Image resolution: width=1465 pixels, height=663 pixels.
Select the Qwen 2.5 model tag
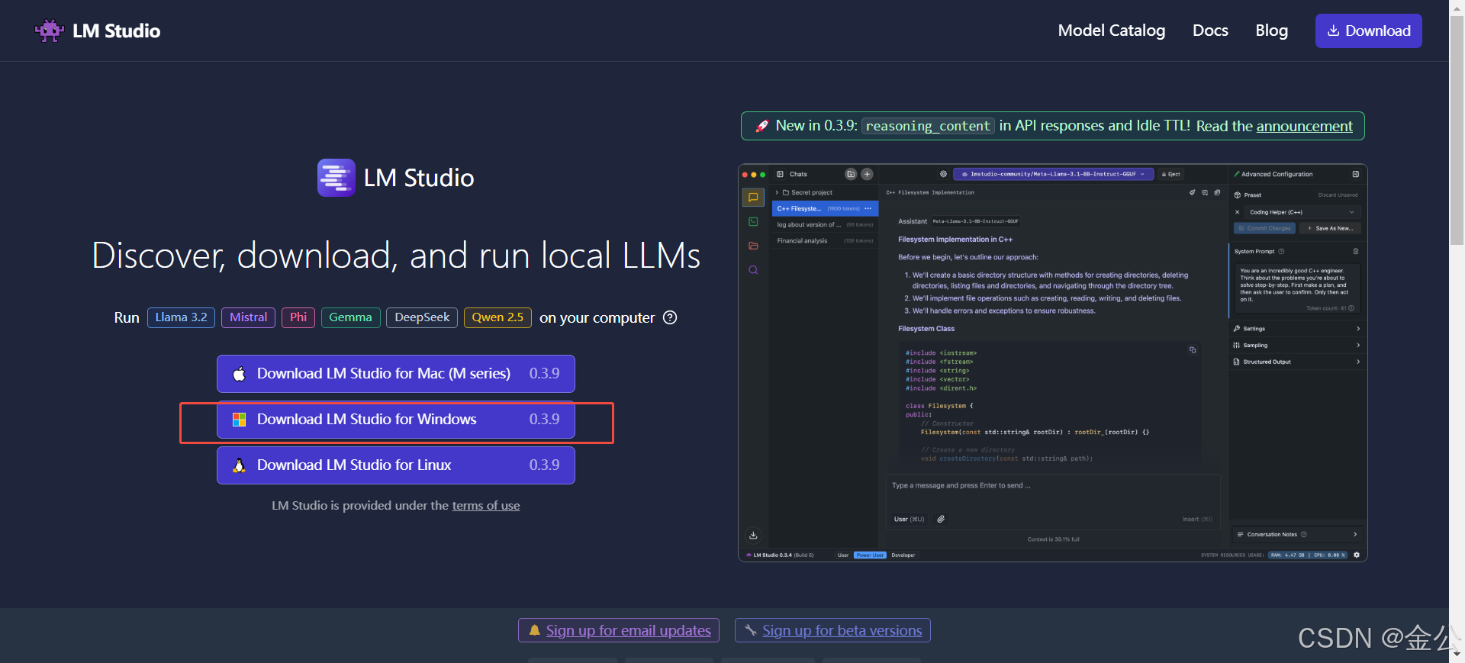497,317
